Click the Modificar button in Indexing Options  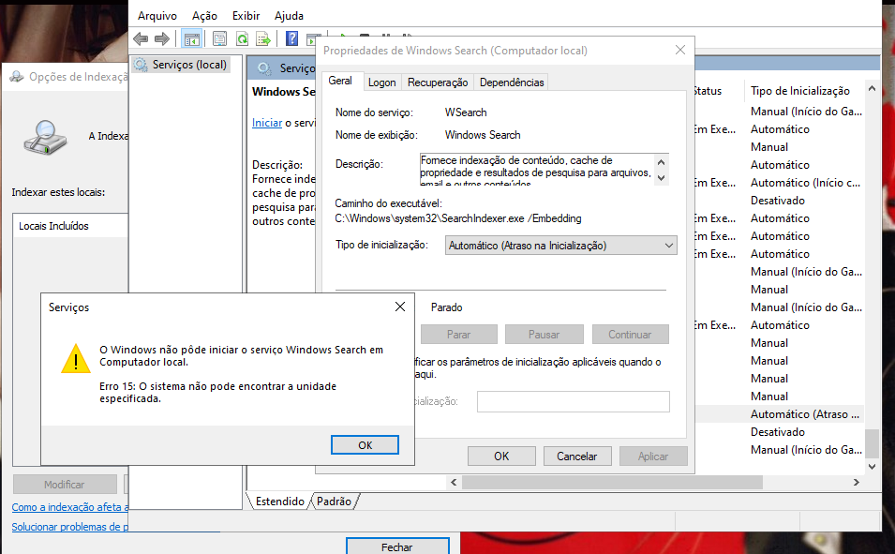[x=65, y=485]
